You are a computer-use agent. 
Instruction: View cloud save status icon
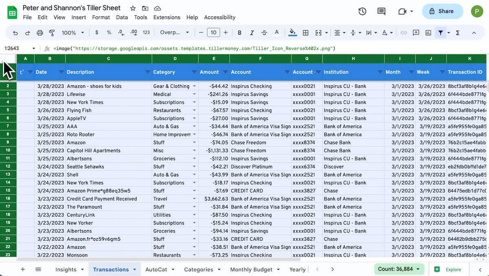coord(158,8)
